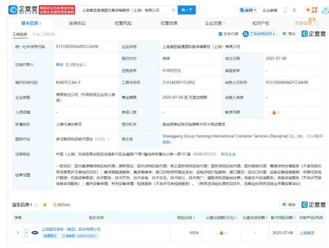Click the orange bell icon beside 股东信息
This screenshot has height=248, width=329.
click(45, 205)
